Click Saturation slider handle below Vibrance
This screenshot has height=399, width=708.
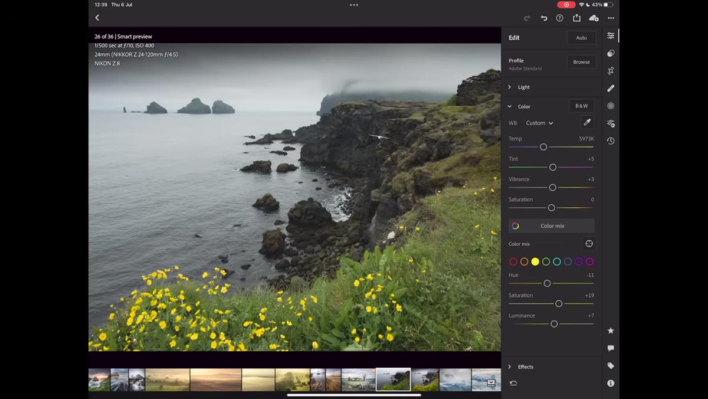pos(551,208)
